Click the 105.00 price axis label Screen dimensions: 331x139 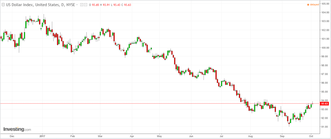325,4
